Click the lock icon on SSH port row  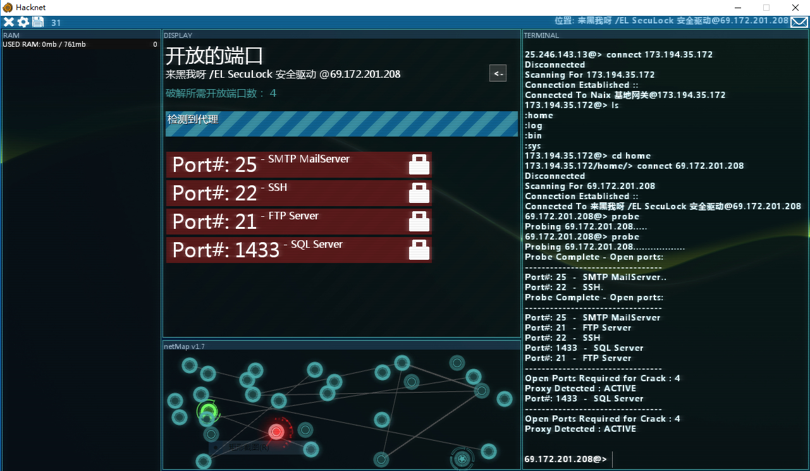click(x=419, y=193)
